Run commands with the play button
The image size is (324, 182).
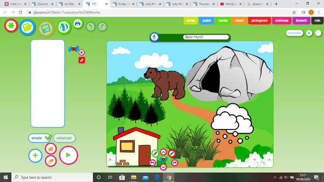click(68, 155)
